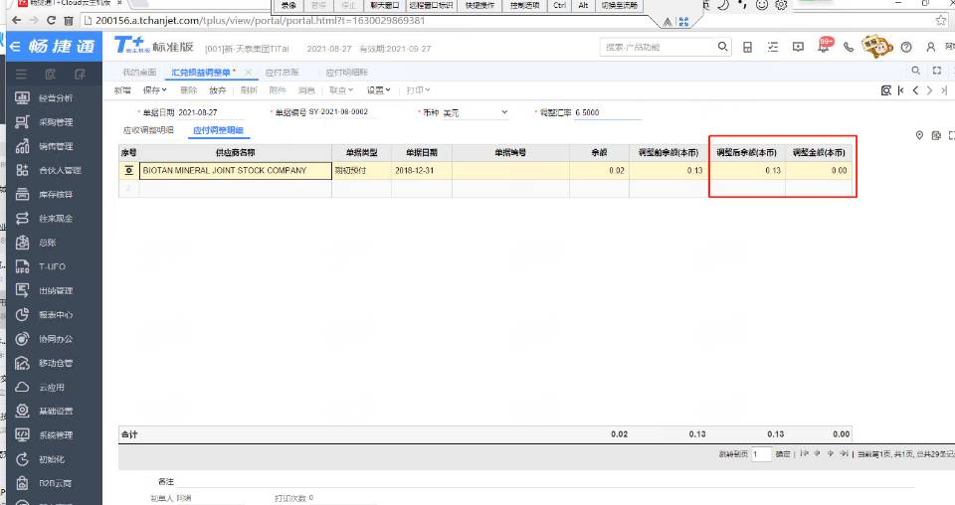Open T-UFO reports module in sidebar

pyautogui.click(x=51, y=266)
